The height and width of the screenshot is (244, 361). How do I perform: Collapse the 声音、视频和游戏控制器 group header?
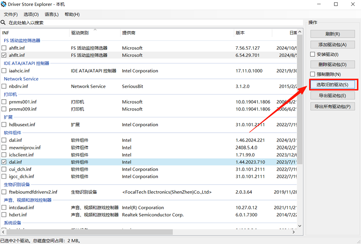click(27, 200)
